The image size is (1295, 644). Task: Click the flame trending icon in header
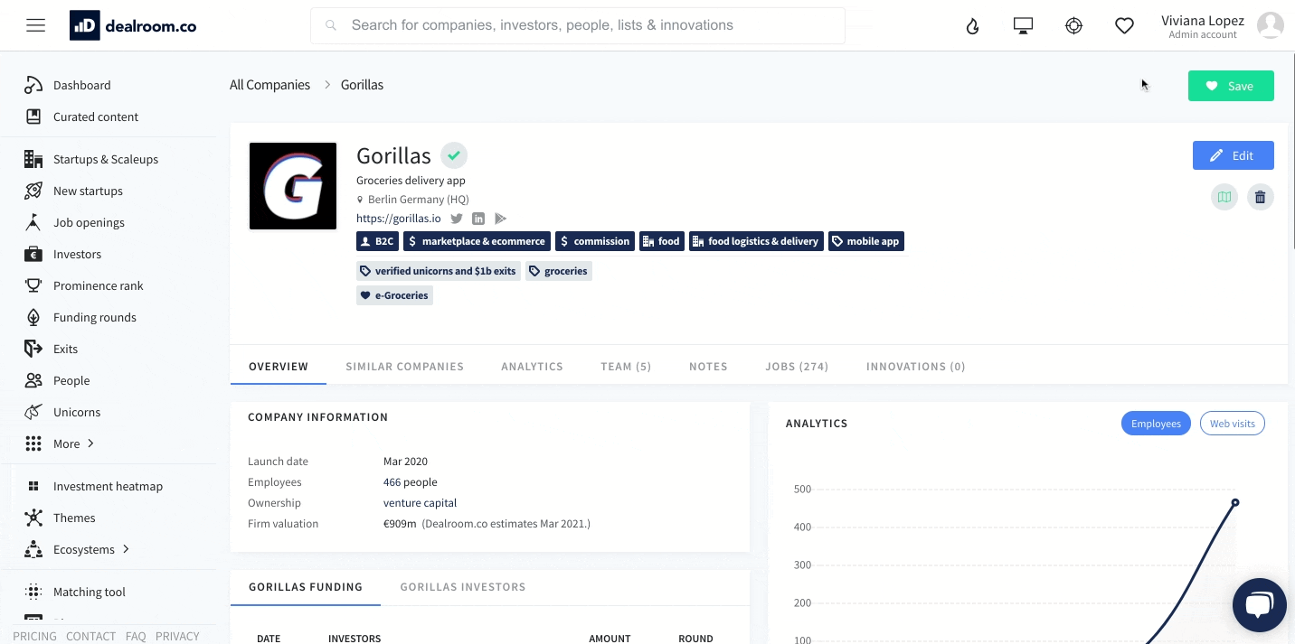click(x=973, y=26)
